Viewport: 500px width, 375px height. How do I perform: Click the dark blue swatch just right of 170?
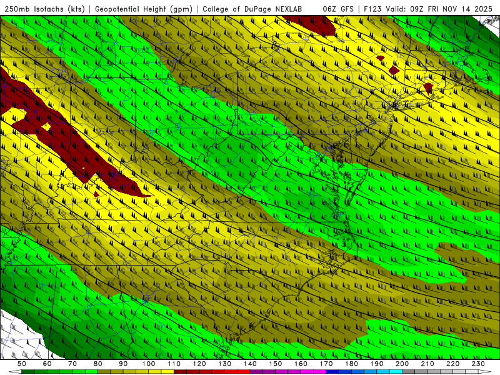332,372
